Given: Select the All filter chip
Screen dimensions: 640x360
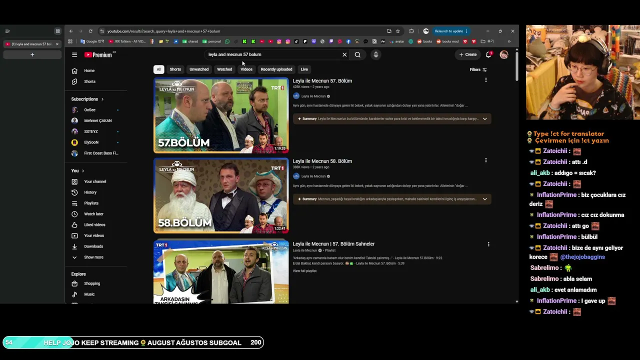Looking at the screenshot, I should click(x=158, y=69).
